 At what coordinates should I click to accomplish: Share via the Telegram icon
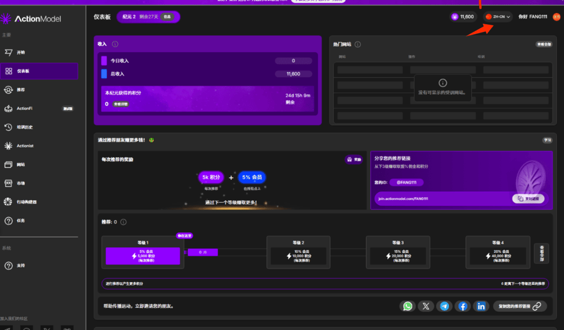click(444, 306)
